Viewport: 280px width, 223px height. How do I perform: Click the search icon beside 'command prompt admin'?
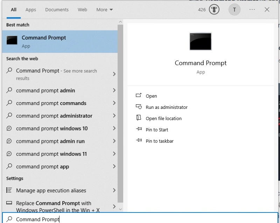[x=9, y=90]
